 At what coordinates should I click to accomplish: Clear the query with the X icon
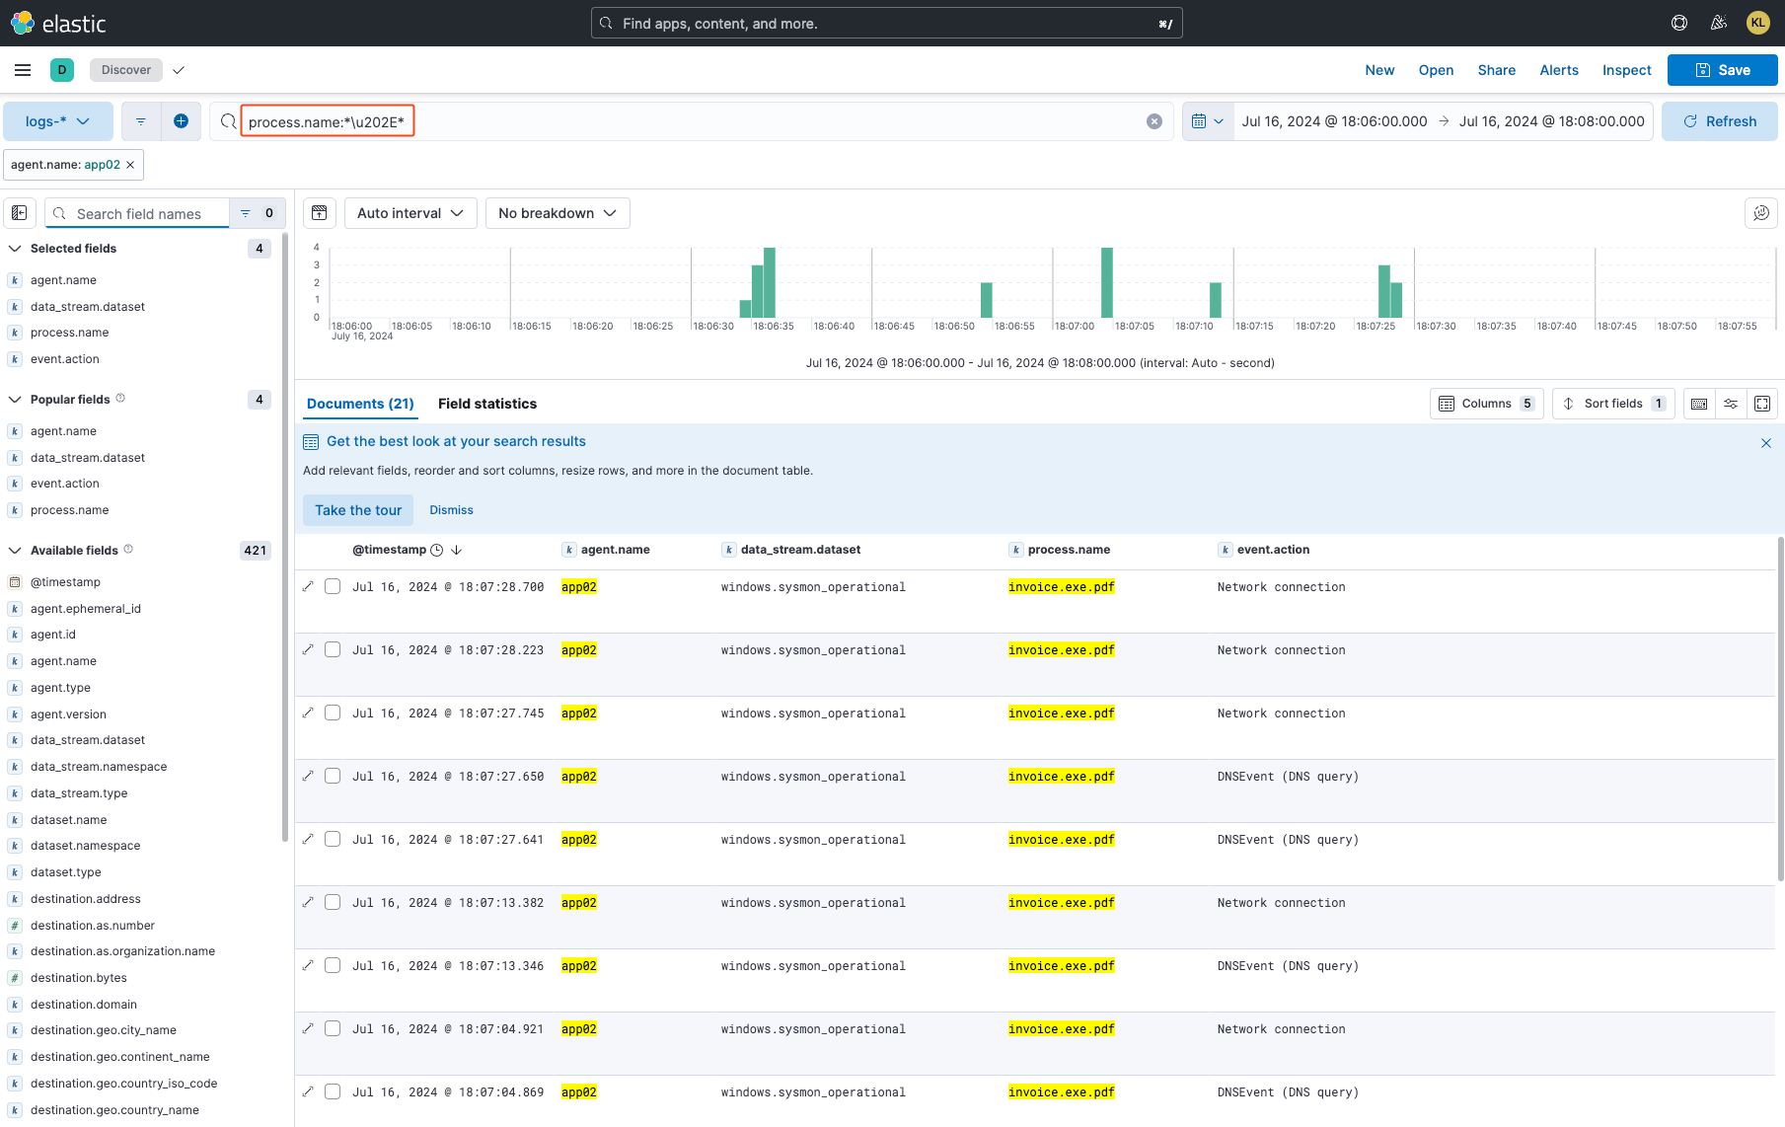(x=1154, y=121)
